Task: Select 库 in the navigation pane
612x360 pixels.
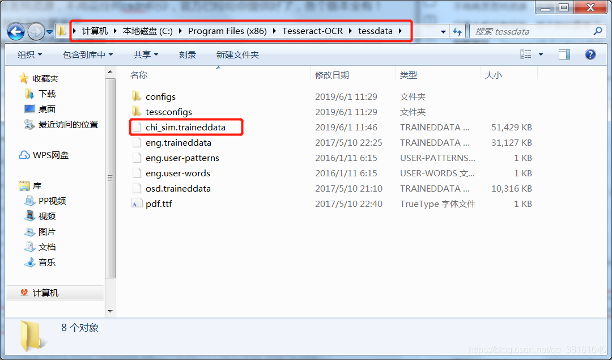Action: point(37,186)
